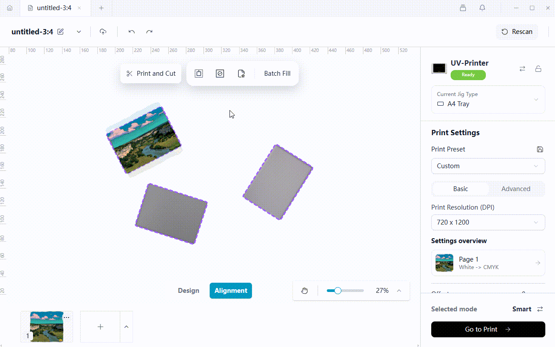Click the Batch Fill button

point(277,74)
